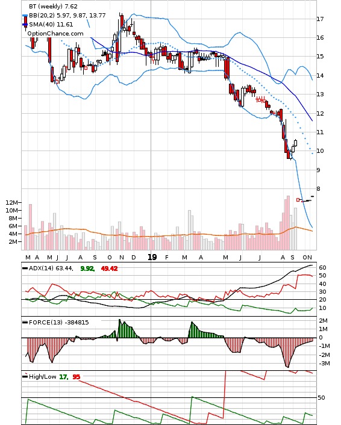This screenshot has width=341, height=425.
Task: Click the High/Low legend marker icon
Action: [25, 376]
